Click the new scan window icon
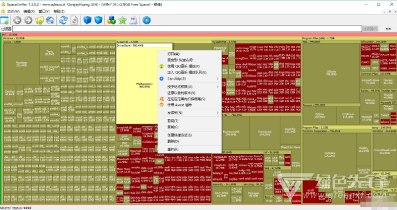This screenshot has width=397, height=210. point(4,20)
